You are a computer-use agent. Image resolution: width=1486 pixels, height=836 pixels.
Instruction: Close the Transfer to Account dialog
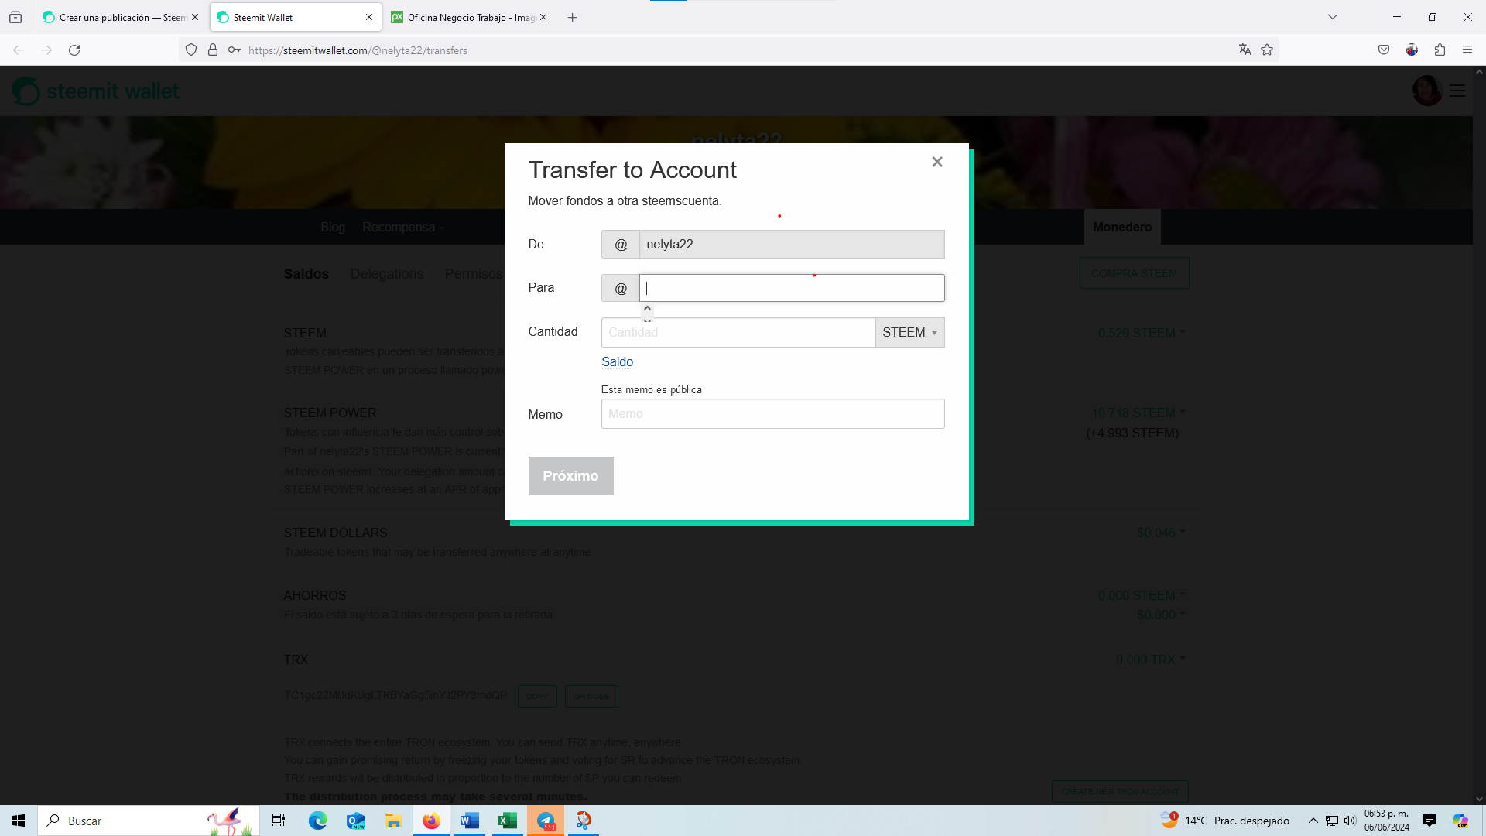(x=937, y=162)
